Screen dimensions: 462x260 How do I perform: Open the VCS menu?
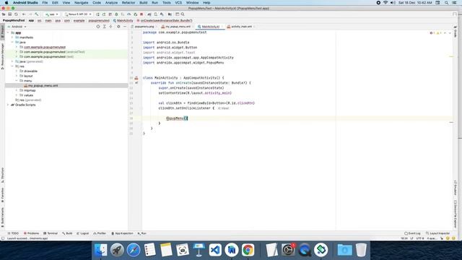(x=178, y=3)
